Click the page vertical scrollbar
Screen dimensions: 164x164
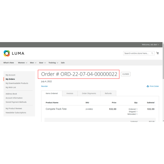click(x=163, y=82)
